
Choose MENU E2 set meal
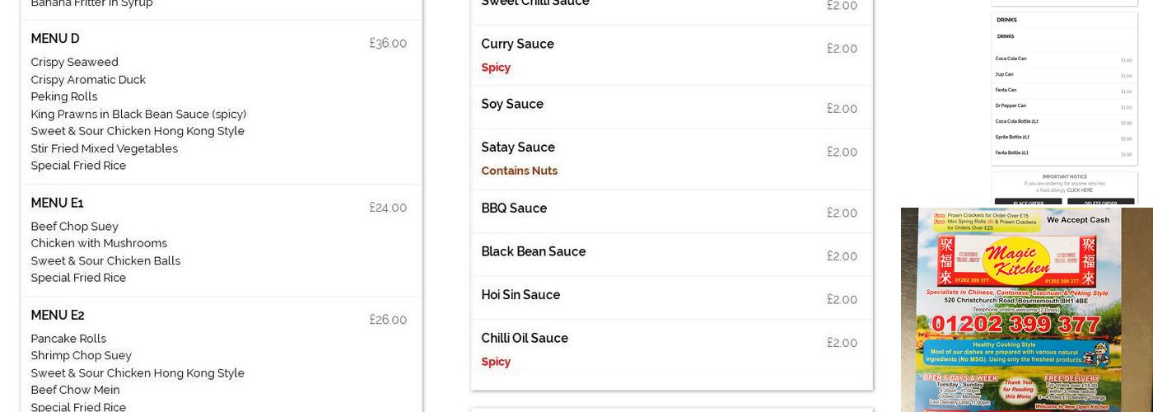(58, 315)
